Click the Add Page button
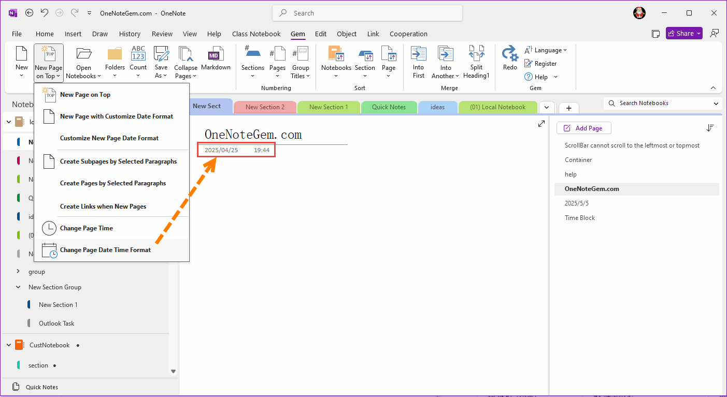Image resolution: width=727 pixels, height=397 pixels. tap(583, 128)
